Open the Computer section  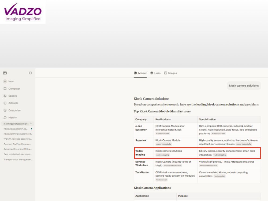12,89
